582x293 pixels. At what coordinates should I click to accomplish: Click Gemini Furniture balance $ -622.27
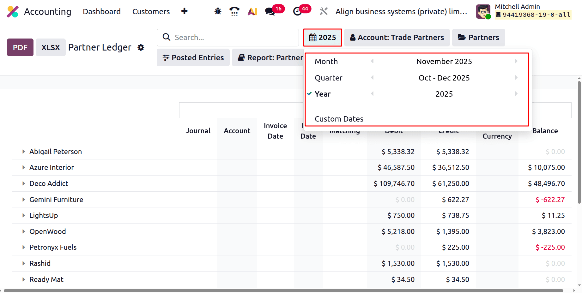tap(550, 200)
